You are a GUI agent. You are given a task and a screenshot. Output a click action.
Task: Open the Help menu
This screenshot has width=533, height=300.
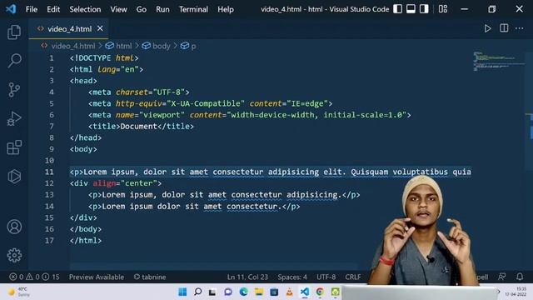(226, 9)
